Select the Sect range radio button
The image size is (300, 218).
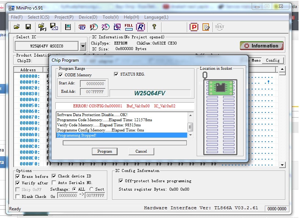pyautogui.click(x=91, y=189)
